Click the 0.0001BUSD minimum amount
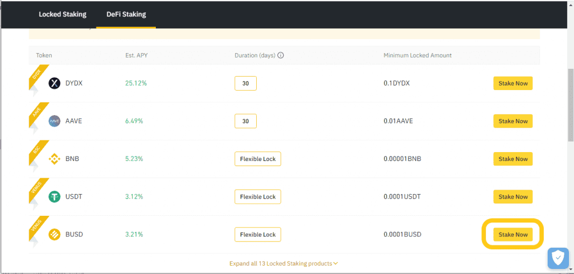574x274 pixels. pos(402,234)
